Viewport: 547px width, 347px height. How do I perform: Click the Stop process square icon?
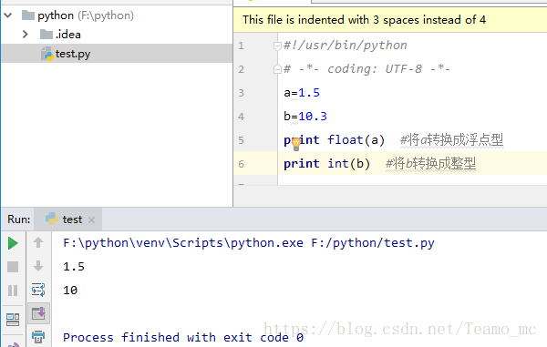[13, 267]
